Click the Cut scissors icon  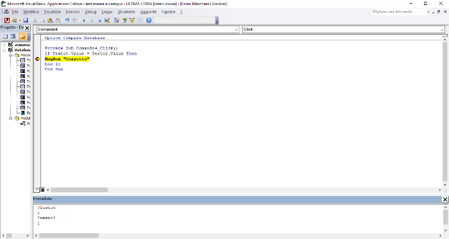pos(35,21)
